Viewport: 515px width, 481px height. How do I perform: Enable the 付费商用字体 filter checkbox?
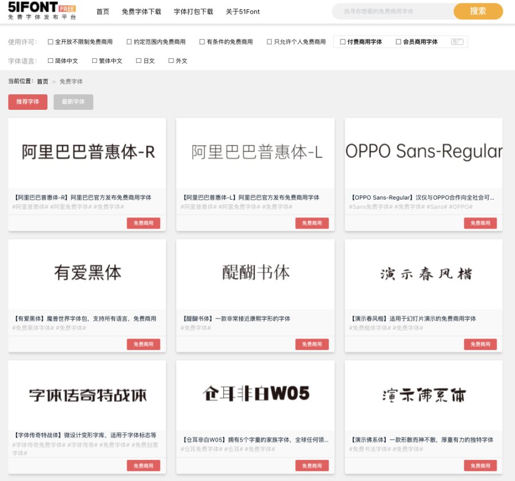tap(343, 42)
